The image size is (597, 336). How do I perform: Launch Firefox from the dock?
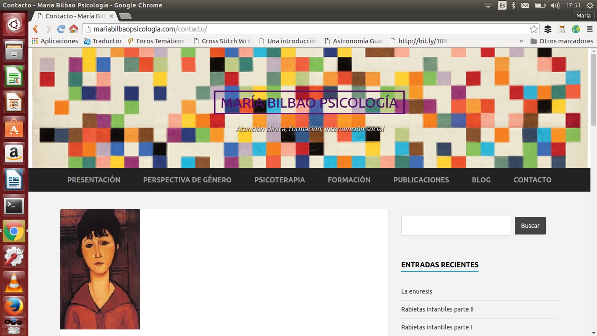pyautogui.click(x=14, y=307)
